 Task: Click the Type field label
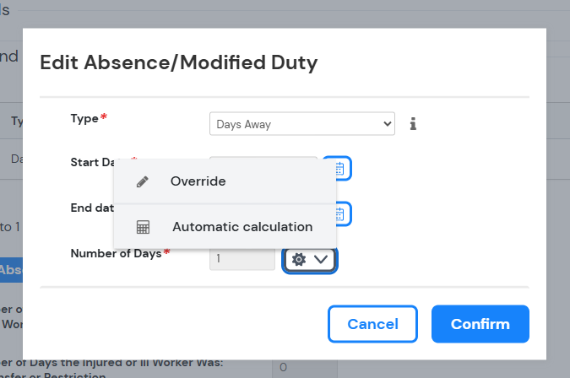tap(84, 118)
